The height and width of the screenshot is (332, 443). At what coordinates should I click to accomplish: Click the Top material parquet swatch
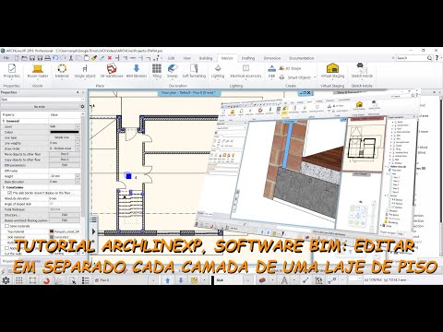click(x=52, y=231)
